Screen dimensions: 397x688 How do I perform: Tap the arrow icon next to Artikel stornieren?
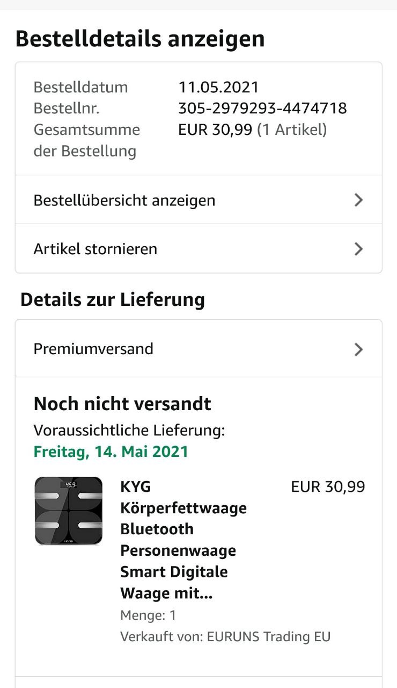[x=359, y=249]
